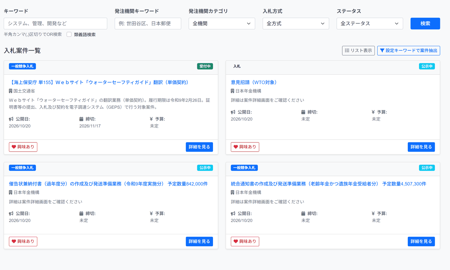Click the heart icon on 意見招請 card
Viewport: 450px width, 270px height.
(x=236, y=147)
